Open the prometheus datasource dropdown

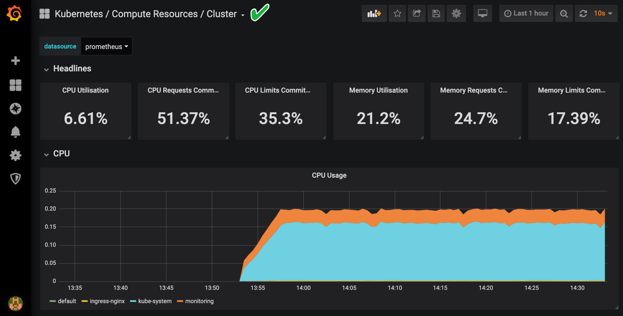pyautogui.click(x=106, y=46)
